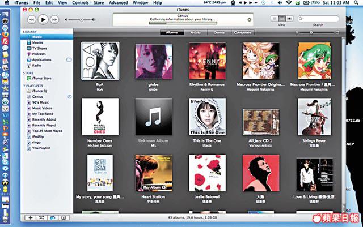Play the current track
This screenshot has height=227, width=363.
point(43,20)
